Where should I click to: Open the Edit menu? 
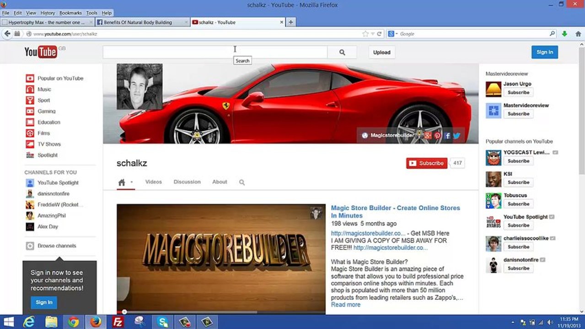pyautogui.click(x=17, y=13)
